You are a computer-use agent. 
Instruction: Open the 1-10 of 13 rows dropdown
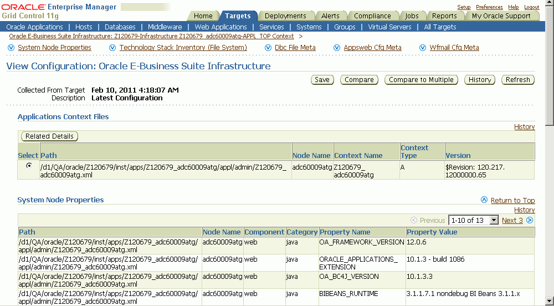pyautogui.click(x=474, y=220)
